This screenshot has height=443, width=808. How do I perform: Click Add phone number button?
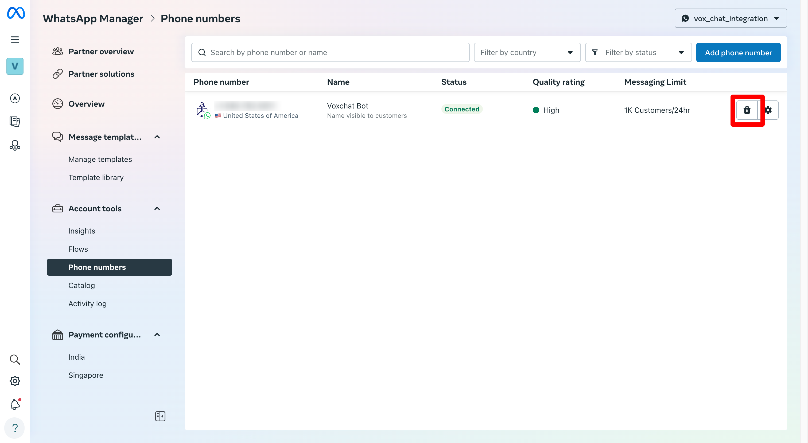738,52
